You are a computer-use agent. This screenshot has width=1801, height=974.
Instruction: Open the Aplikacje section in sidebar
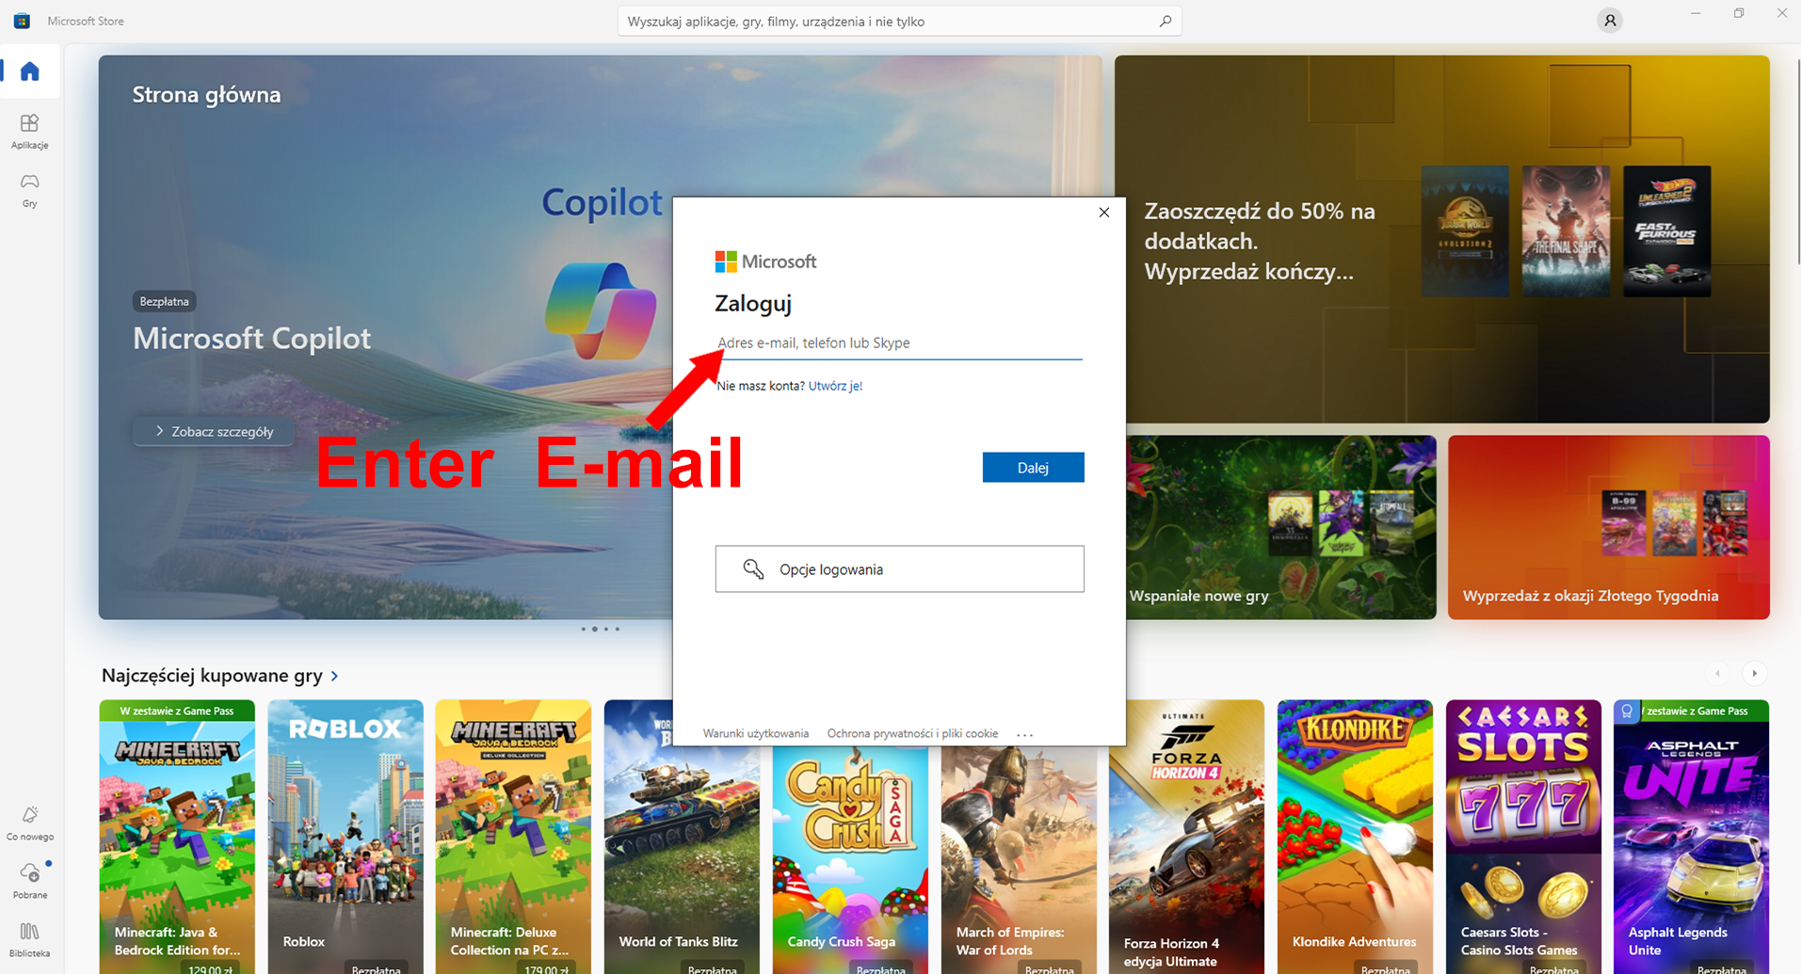tap(30, 131)
